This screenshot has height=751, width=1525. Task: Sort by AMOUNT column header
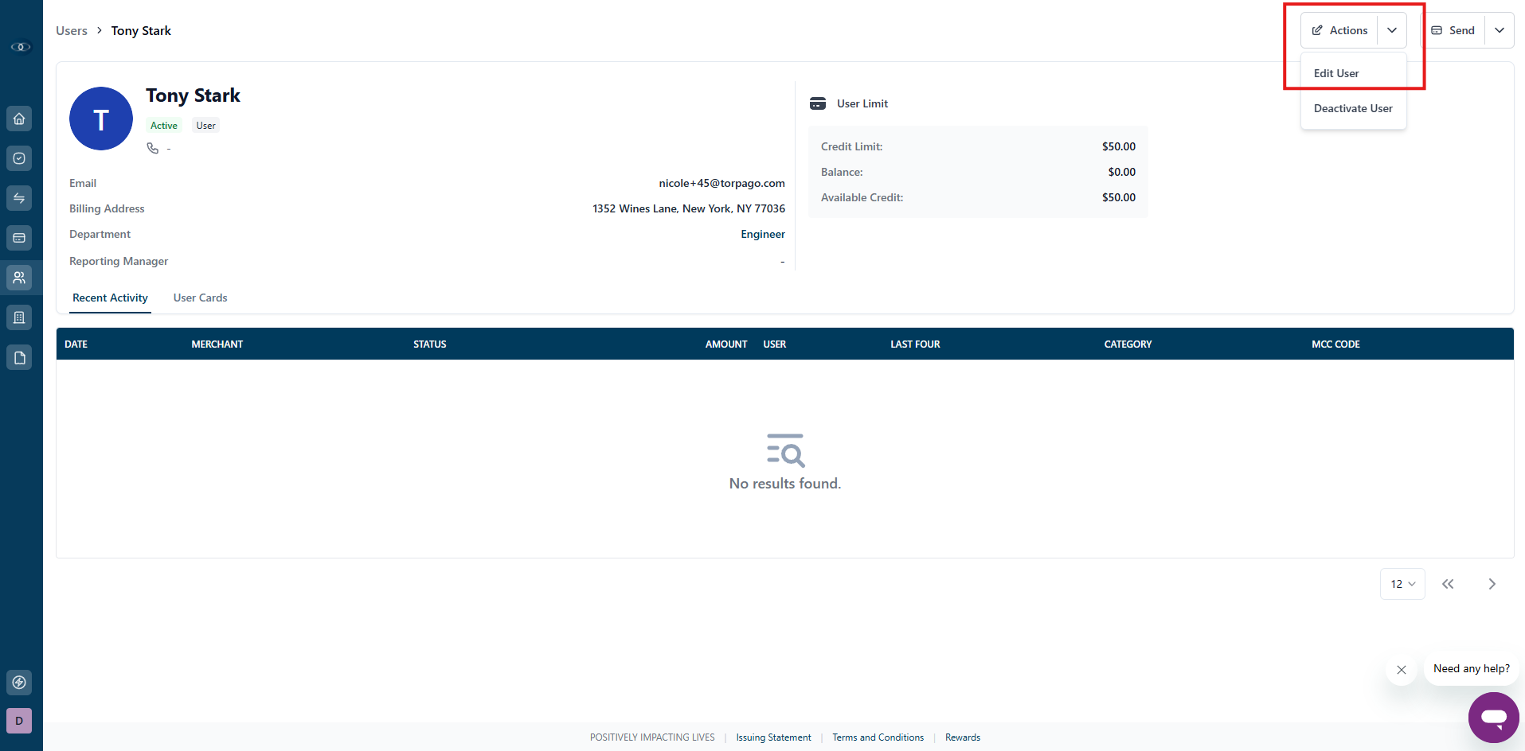point(726,344)
